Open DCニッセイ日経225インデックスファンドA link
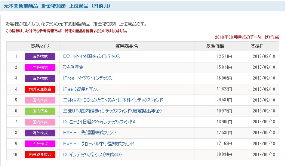The height and width of the screenshot is (167, 286). pos(99,122)
